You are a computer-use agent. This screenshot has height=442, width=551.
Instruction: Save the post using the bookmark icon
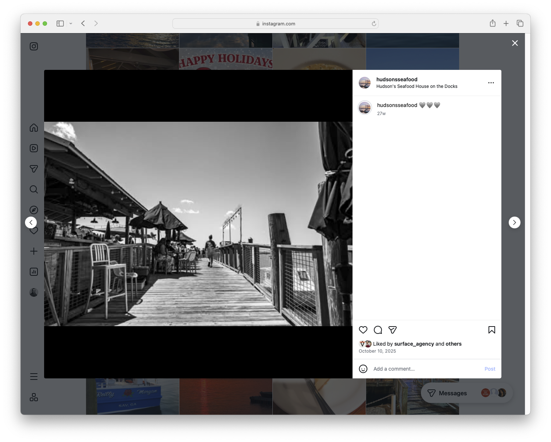(491, 330)
